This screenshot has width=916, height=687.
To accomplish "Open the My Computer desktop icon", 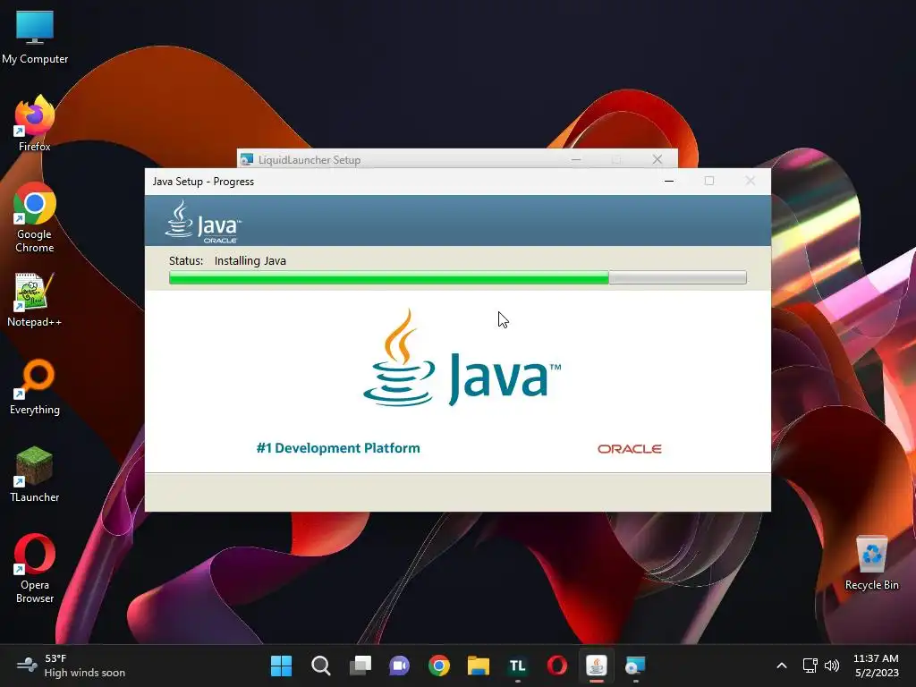I will coord(35,38).
